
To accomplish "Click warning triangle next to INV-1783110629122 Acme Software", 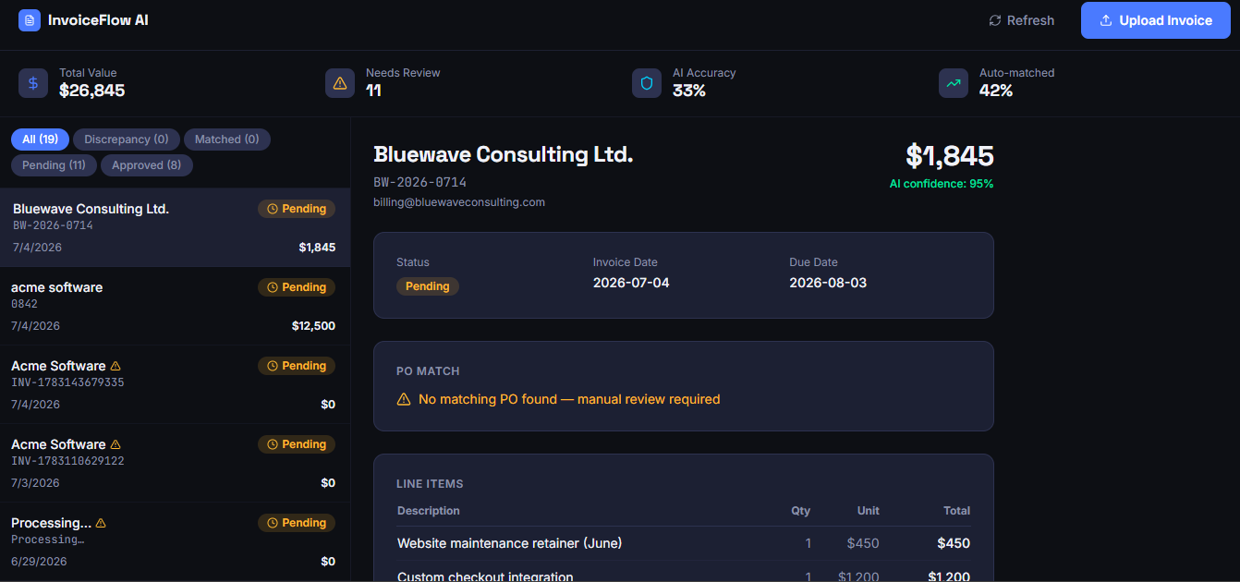I will [x=115, y=444].
